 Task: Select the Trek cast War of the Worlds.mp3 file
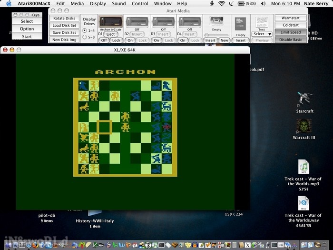304,167
